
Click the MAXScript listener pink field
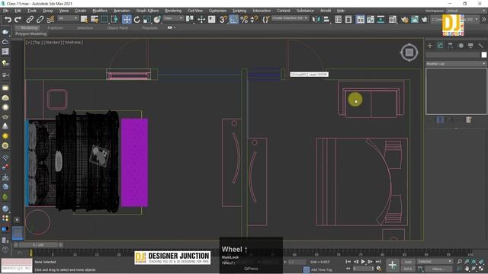[17, 262]
